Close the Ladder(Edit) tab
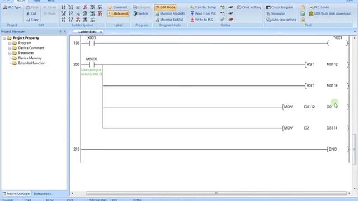The height and width of the screenshot is (201, 358). pos(101,32)
